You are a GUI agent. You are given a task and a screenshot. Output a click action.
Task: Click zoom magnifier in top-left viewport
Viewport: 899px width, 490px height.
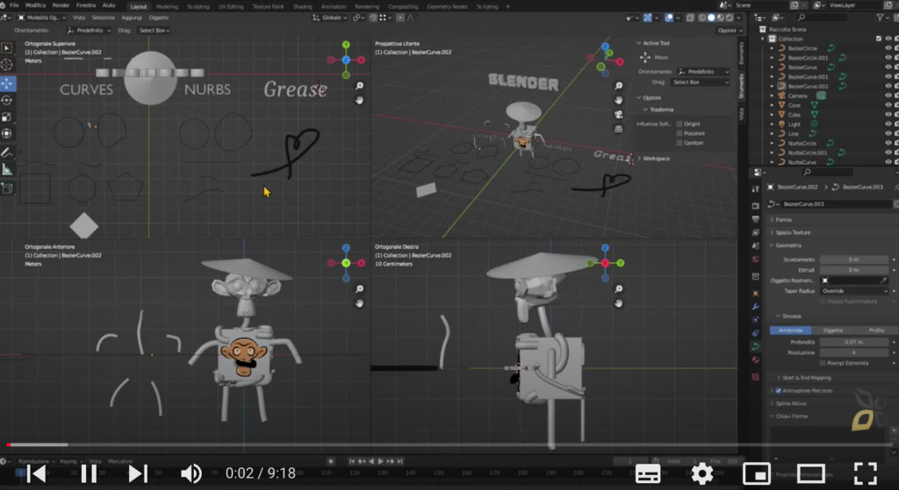(x=359, y=86)
